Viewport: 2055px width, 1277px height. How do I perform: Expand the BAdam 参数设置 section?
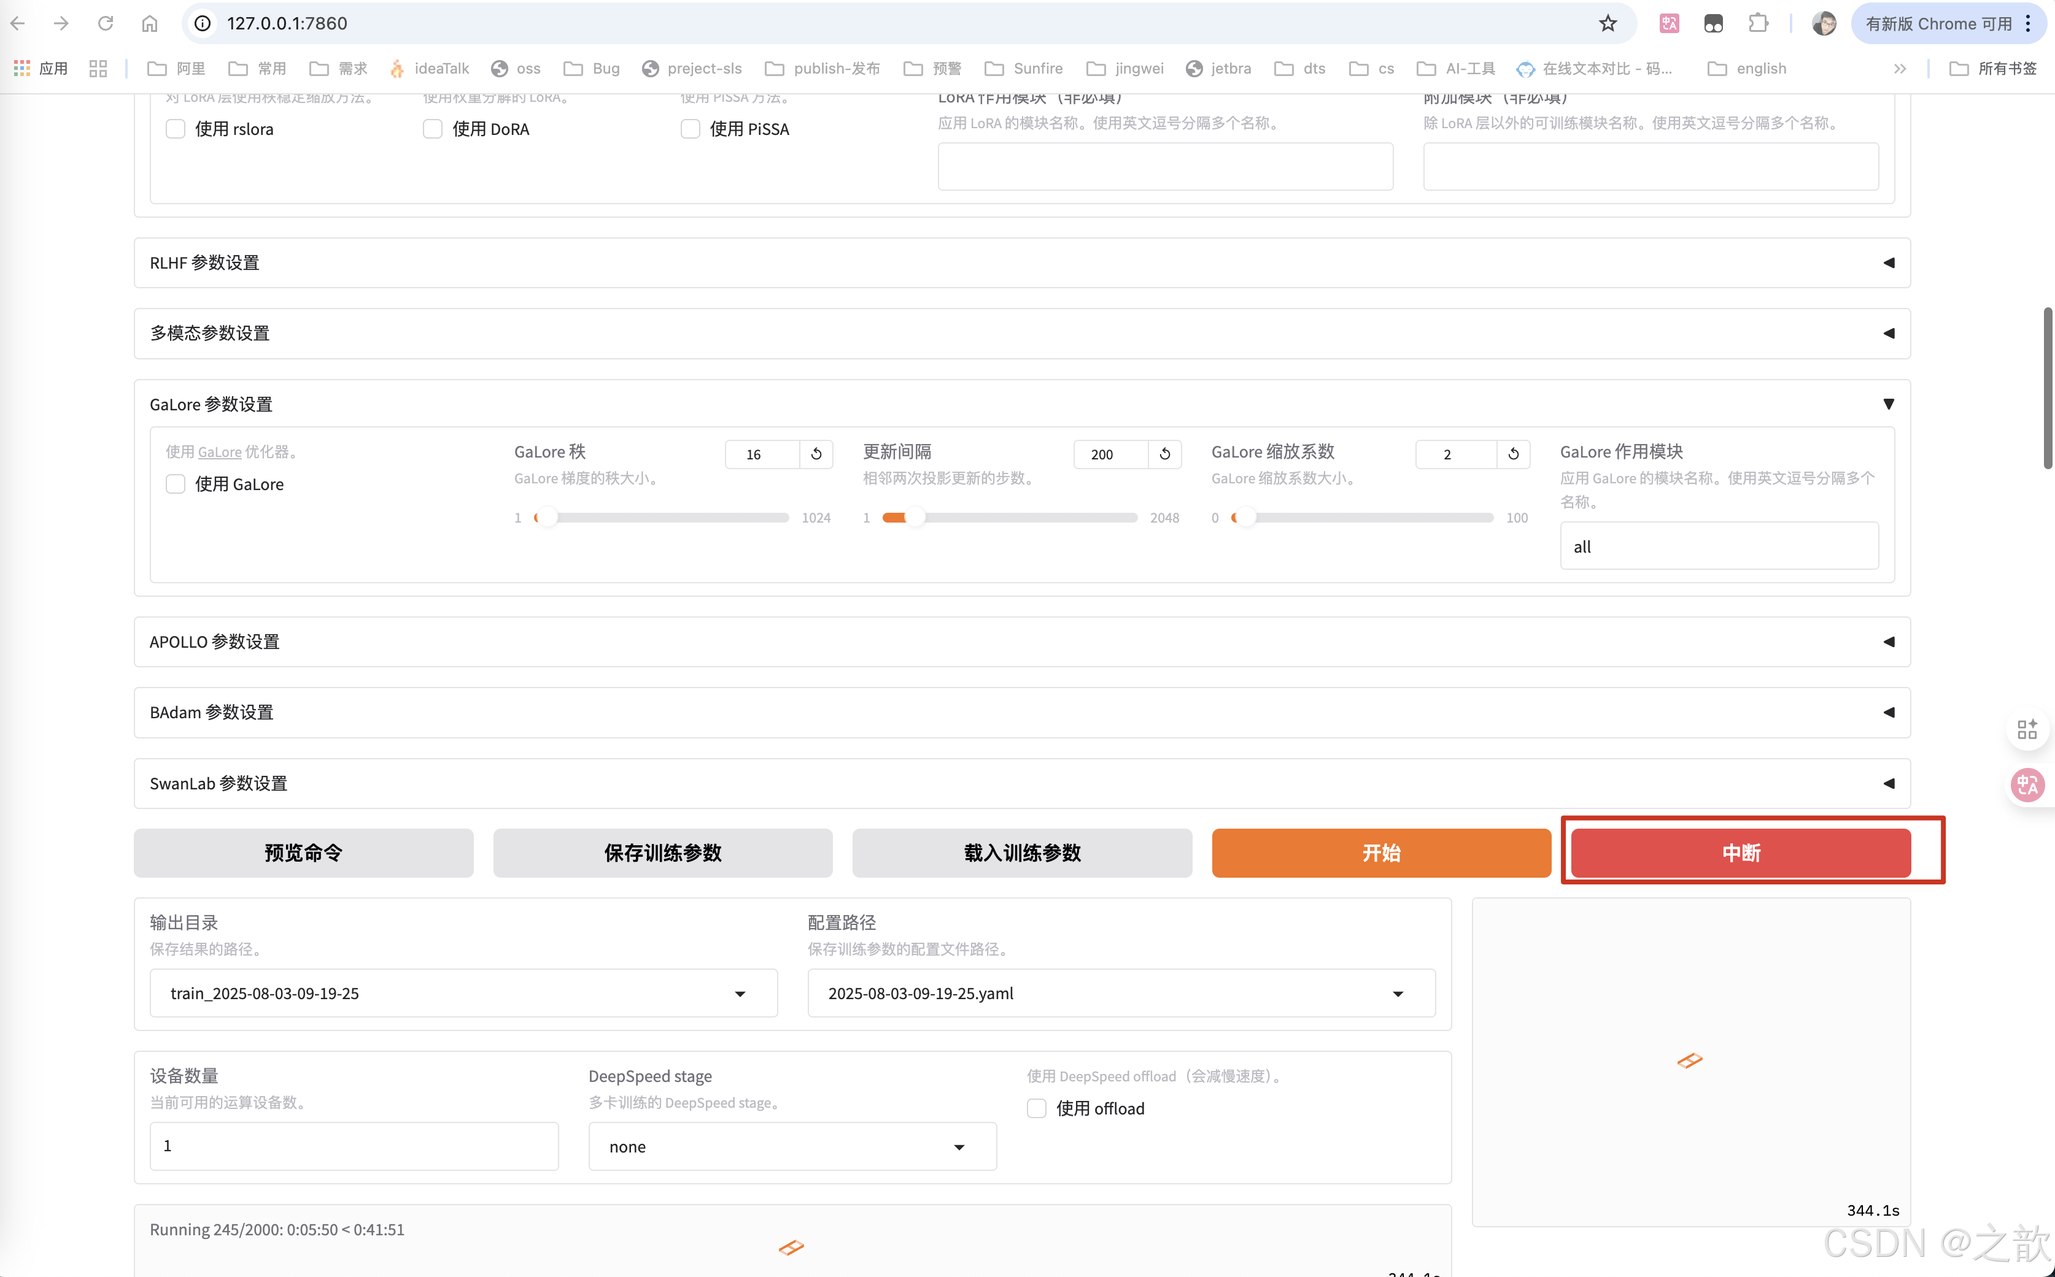pos(1021,712)
